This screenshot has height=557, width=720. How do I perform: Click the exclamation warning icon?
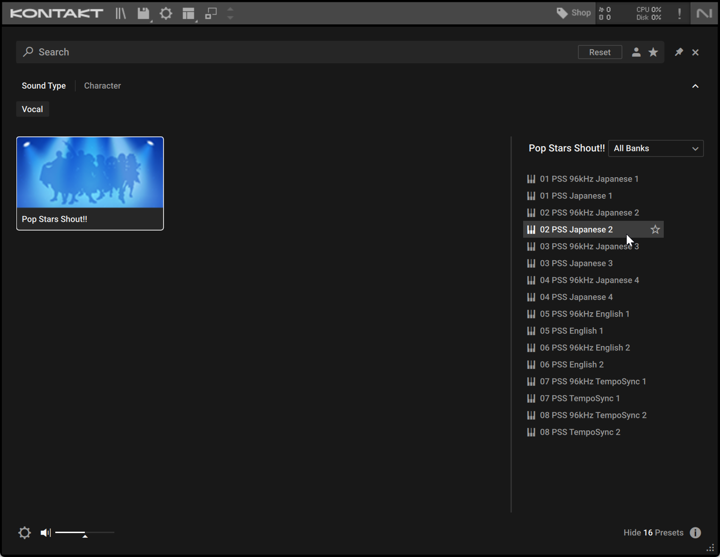(679, 13)
